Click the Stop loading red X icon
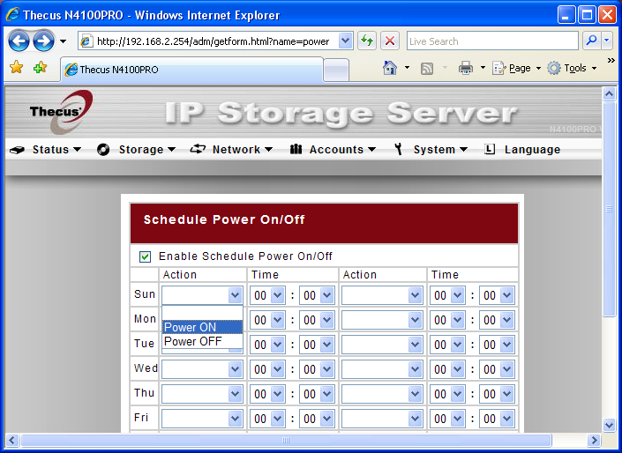The height and width of the screenshot is (453, 622). tap(390, 41)
